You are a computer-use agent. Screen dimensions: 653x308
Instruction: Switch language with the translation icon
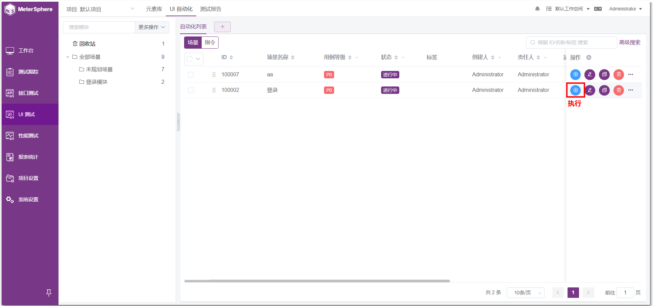coord(598,9)
